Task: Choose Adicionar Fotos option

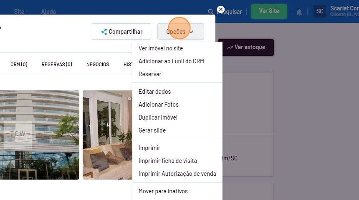Action: (x=159, y=105)
